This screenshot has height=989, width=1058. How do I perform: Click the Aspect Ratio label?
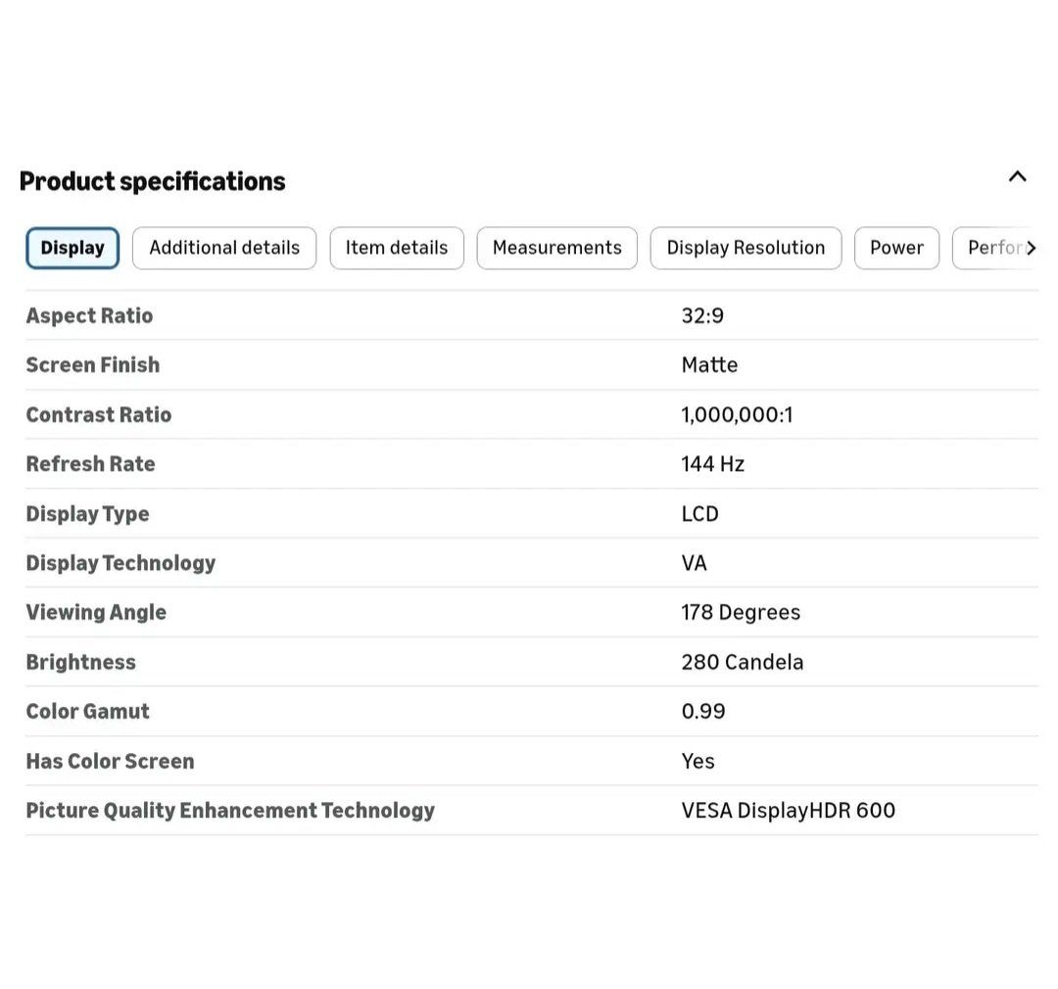(89, 315)
